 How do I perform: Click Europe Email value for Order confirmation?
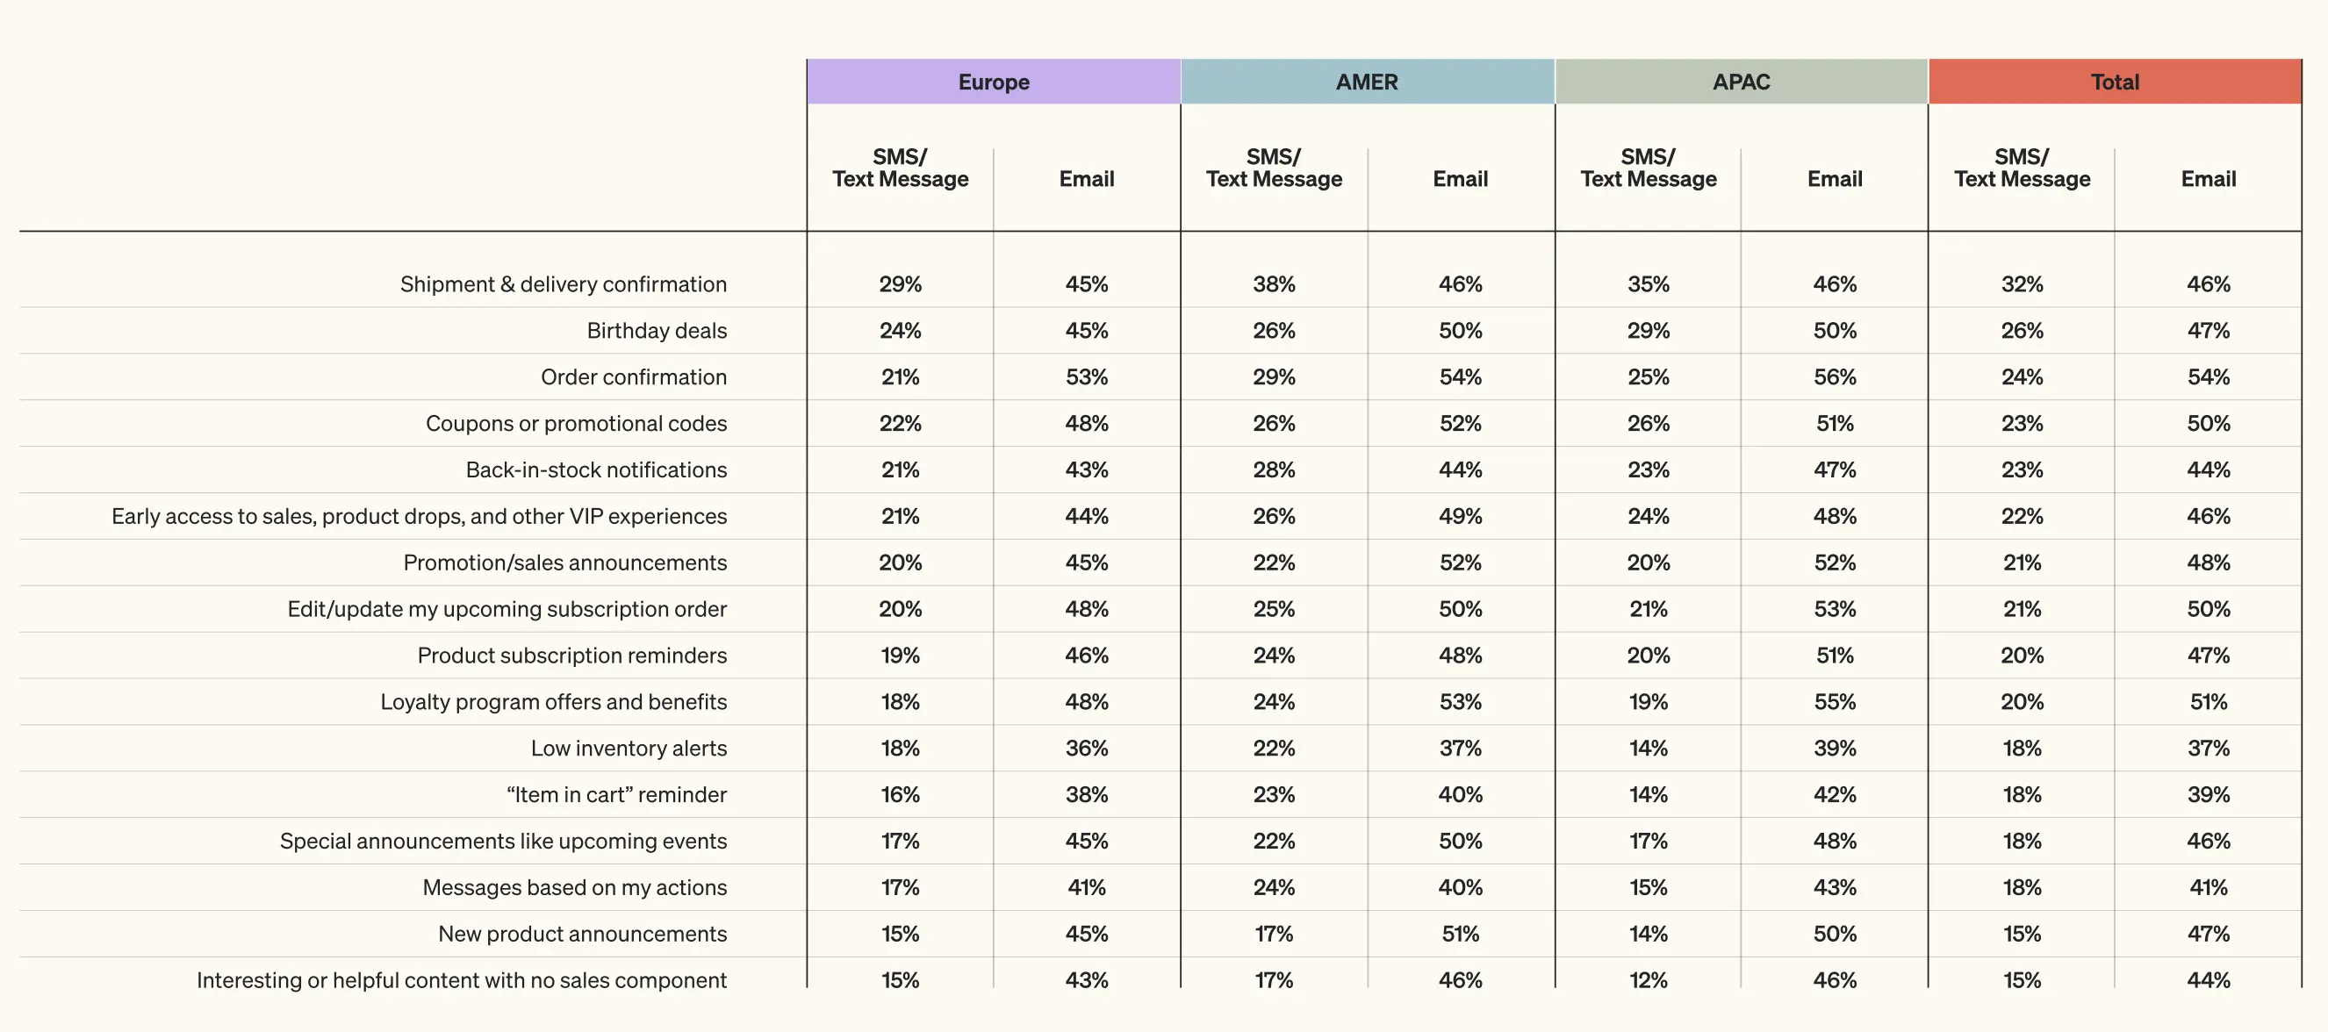click(x=1086, y=376)
